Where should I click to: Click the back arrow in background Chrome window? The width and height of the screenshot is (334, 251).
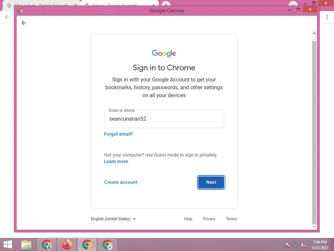pos(7,17)
